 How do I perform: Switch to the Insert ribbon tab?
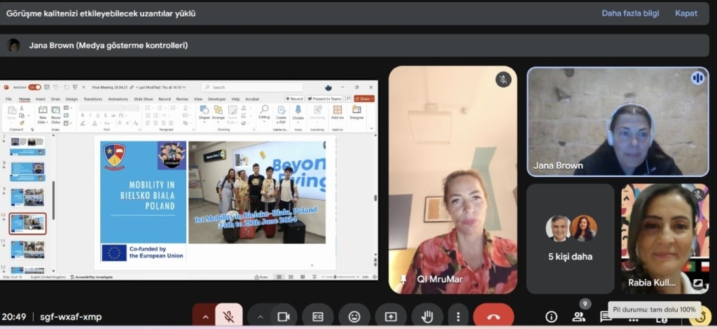click(41, 99)
